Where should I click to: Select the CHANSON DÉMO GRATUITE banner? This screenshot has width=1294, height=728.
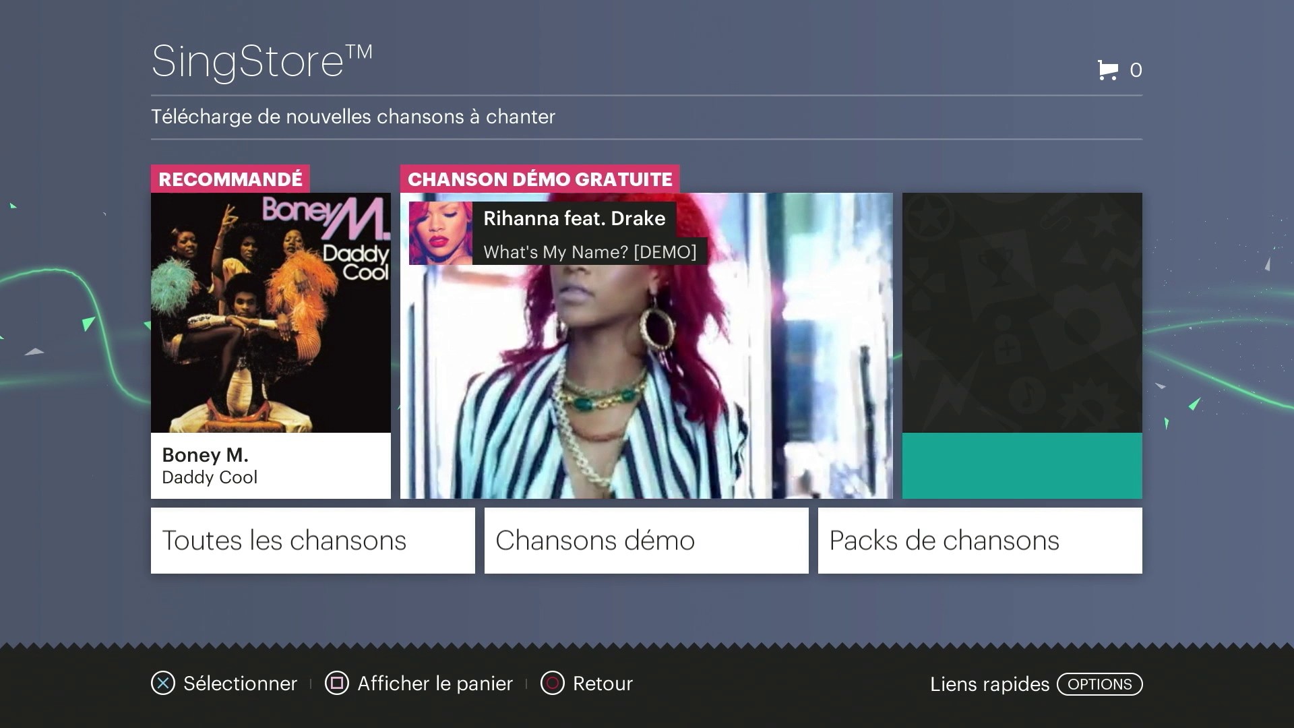540,179
